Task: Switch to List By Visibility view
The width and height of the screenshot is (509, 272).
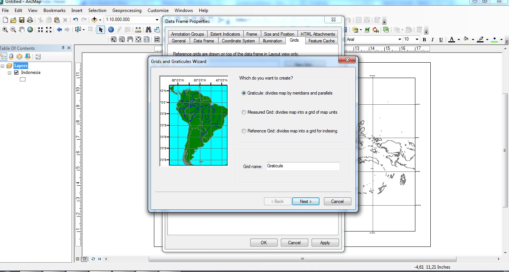Action: (x=19, y=57)
